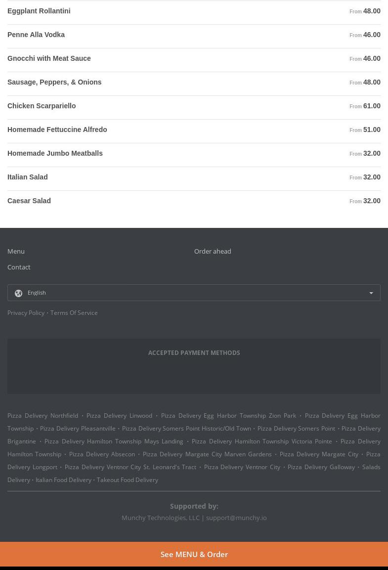
Task: Follow the Italian Food Delivery link
Action: point(63,480)
